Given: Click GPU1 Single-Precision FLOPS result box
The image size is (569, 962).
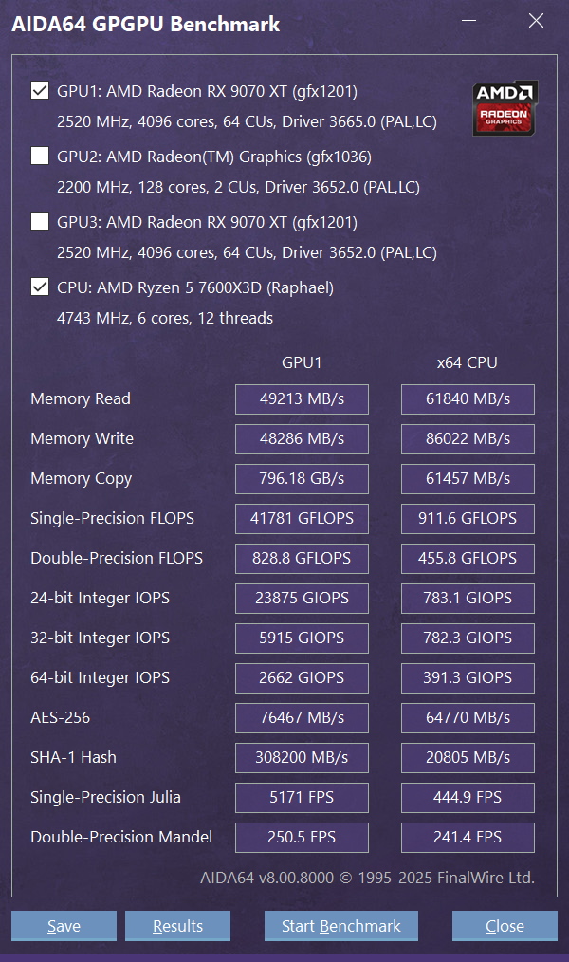Looking at the screenshot, I should click(302, 519).
